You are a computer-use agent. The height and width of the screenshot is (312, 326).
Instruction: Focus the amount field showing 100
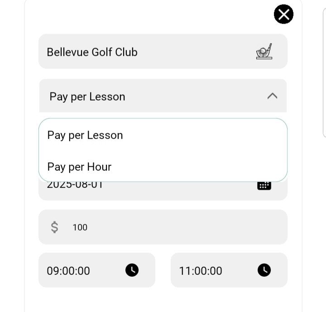pos(172,227)
